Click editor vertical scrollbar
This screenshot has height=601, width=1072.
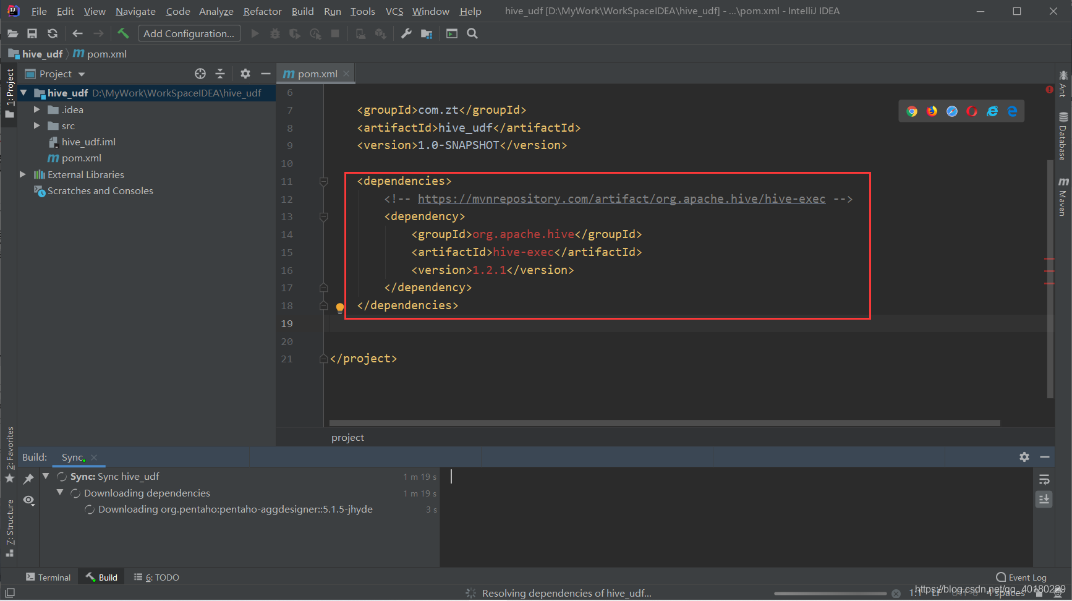coord(1050,278)
